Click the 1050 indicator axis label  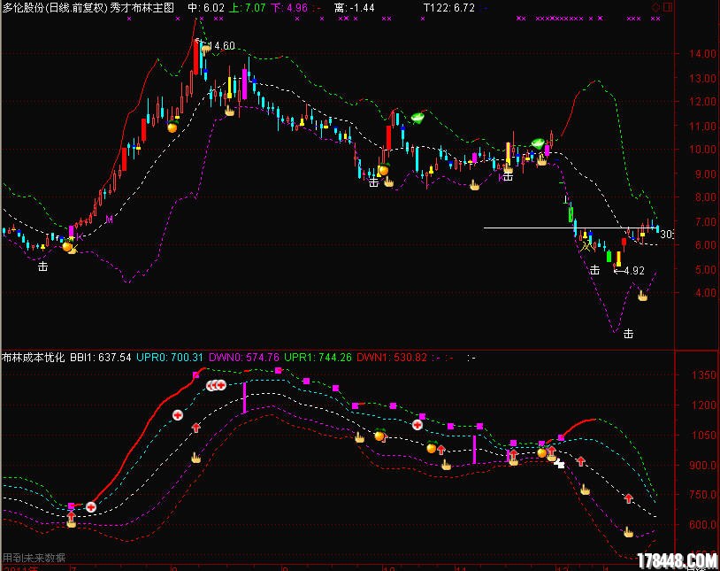(703, 435)
